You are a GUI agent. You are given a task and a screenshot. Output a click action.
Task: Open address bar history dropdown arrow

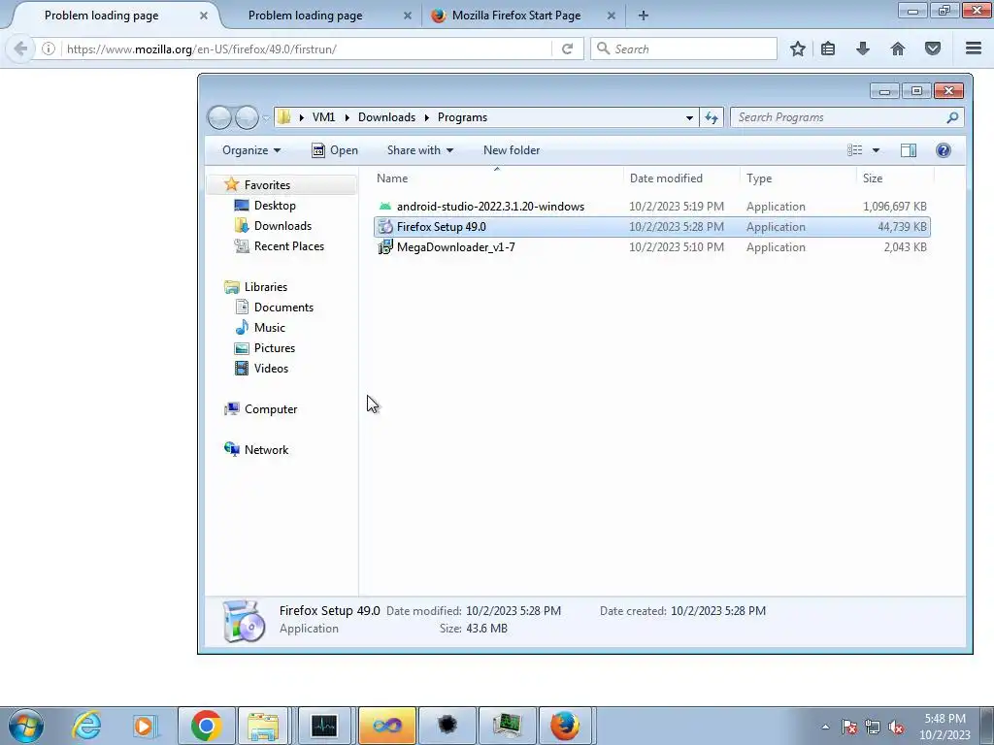[x=689, y=117]
